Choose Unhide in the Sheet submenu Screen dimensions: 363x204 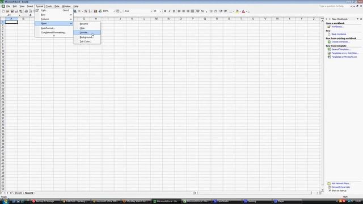tap(87, 33)
